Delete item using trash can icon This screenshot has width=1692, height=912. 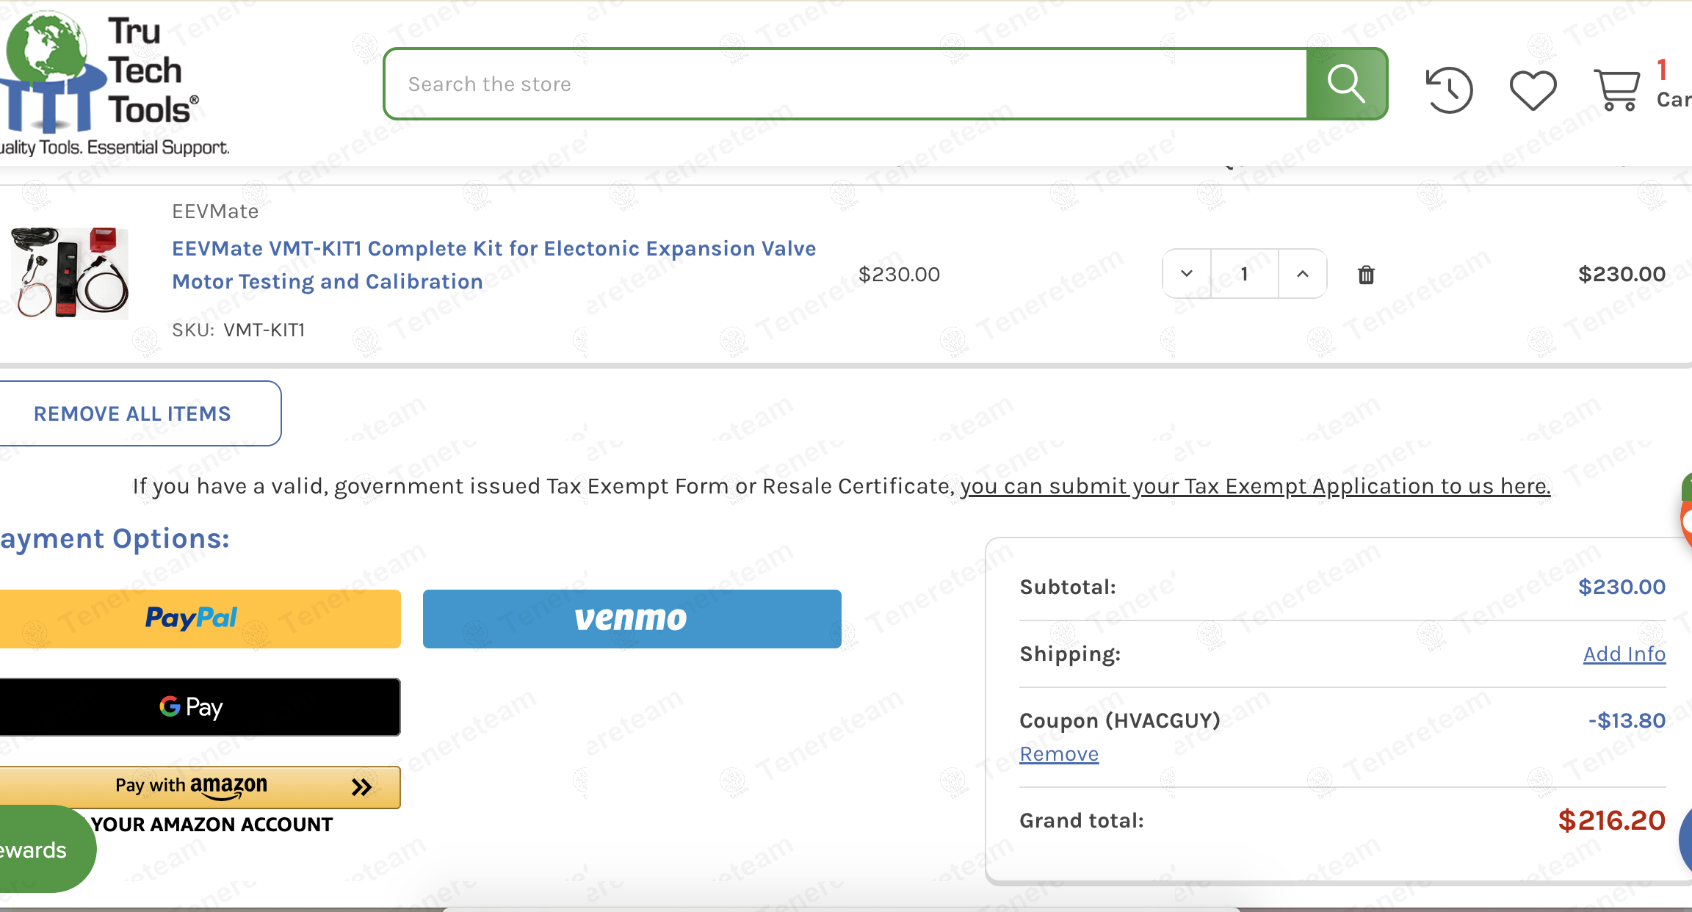pyautogui.click(x=1366, y=275)
